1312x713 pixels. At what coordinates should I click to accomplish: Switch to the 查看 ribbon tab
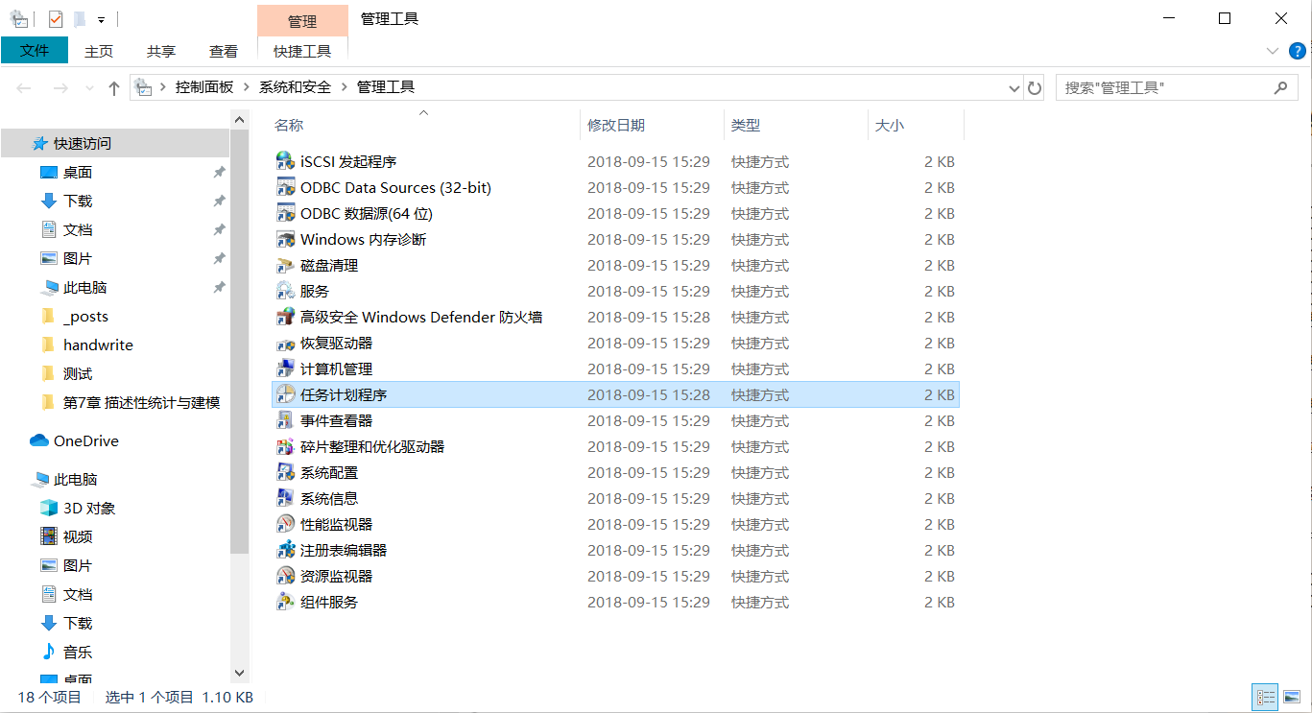click(224, 52)
